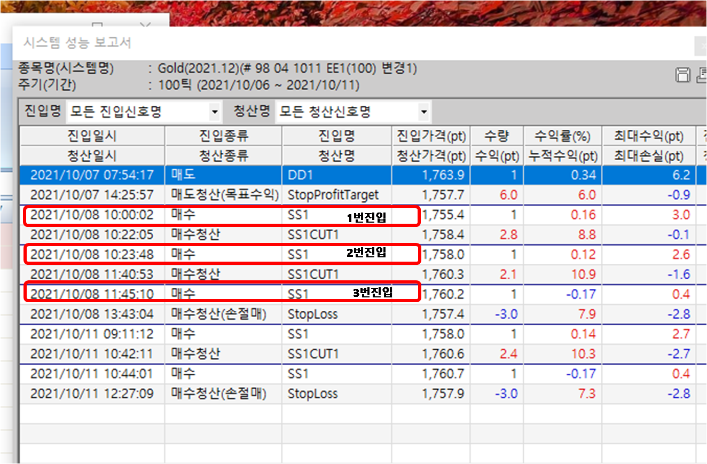The width and height of the screenshot is (707, 464).
Task: Open the 청산명 exit signal dropdown
Action: coord(423,112)
